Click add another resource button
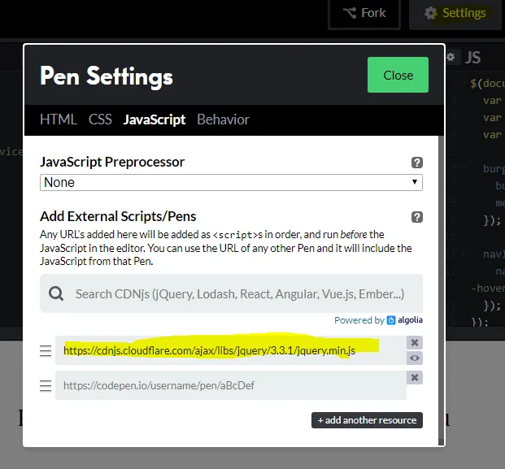505x469 pixels. pyautogui.click(x=367, y=420)
